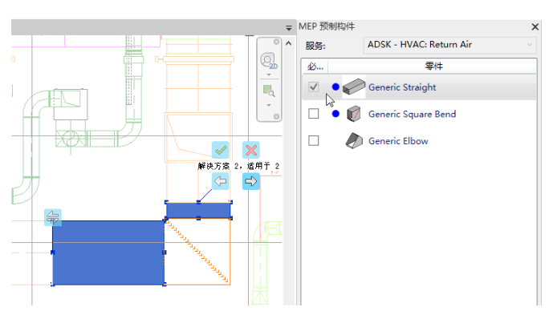The image size is (553, 311).
Task: Select Generic Elbow text label
Action: (x=398, y=141)
